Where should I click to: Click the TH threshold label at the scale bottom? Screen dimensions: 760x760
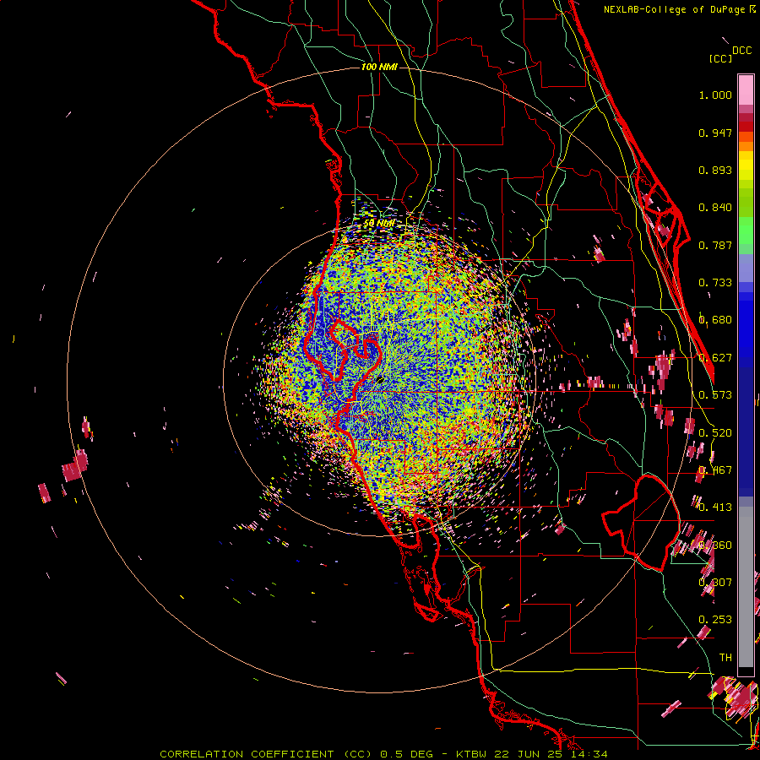(725, 657)
